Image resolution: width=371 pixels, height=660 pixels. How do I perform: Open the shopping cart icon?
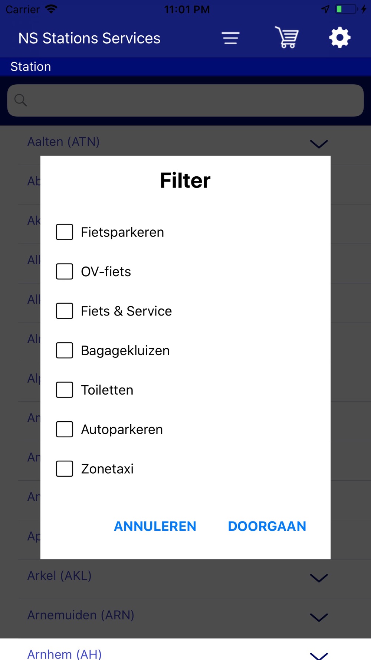(x=287, y=37)
